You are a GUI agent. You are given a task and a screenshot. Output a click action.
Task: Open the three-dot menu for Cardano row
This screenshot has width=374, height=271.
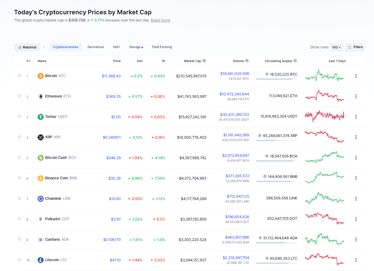(x=356, y=240)
